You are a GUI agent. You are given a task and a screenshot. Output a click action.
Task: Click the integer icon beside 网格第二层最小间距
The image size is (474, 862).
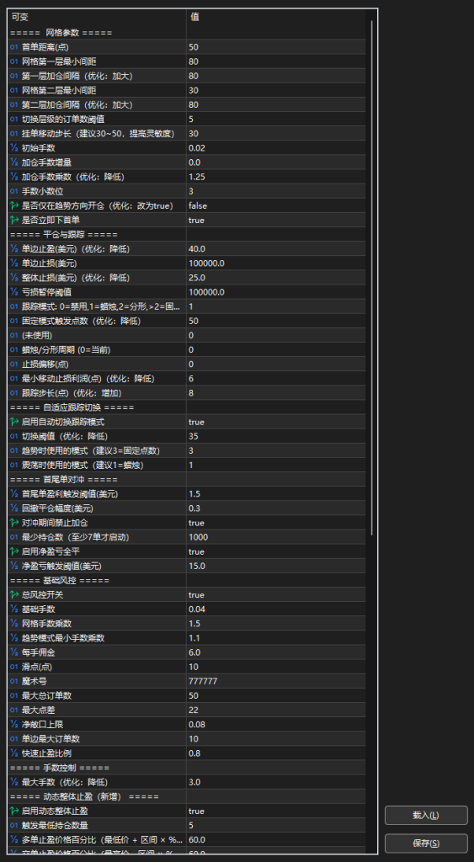coord(14,90)
